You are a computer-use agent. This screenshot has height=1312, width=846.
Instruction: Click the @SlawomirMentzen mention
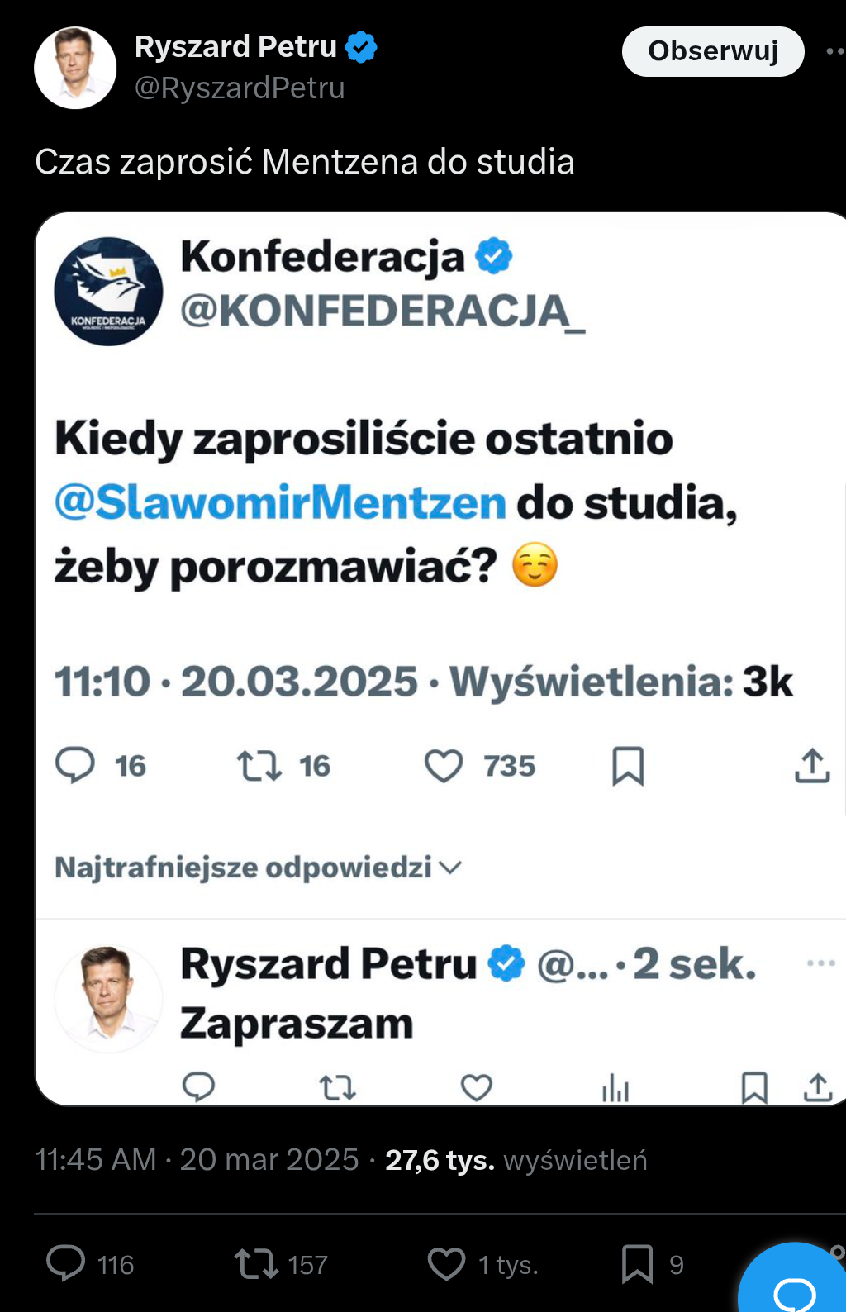[280, 502]
